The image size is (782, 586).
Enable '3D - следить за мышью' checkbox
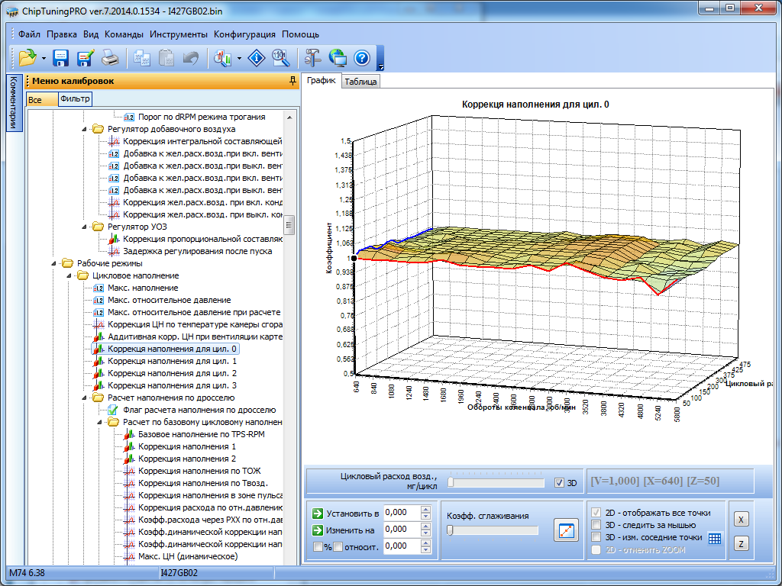point(597,525)
